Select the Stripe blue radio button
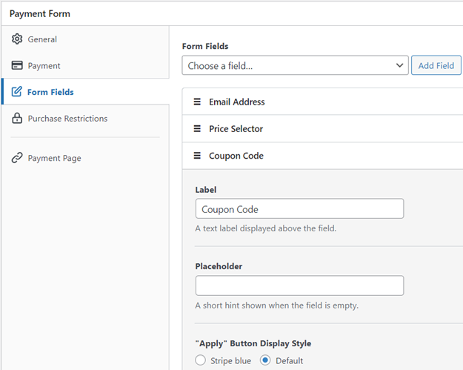 click(x=201, y=360)
